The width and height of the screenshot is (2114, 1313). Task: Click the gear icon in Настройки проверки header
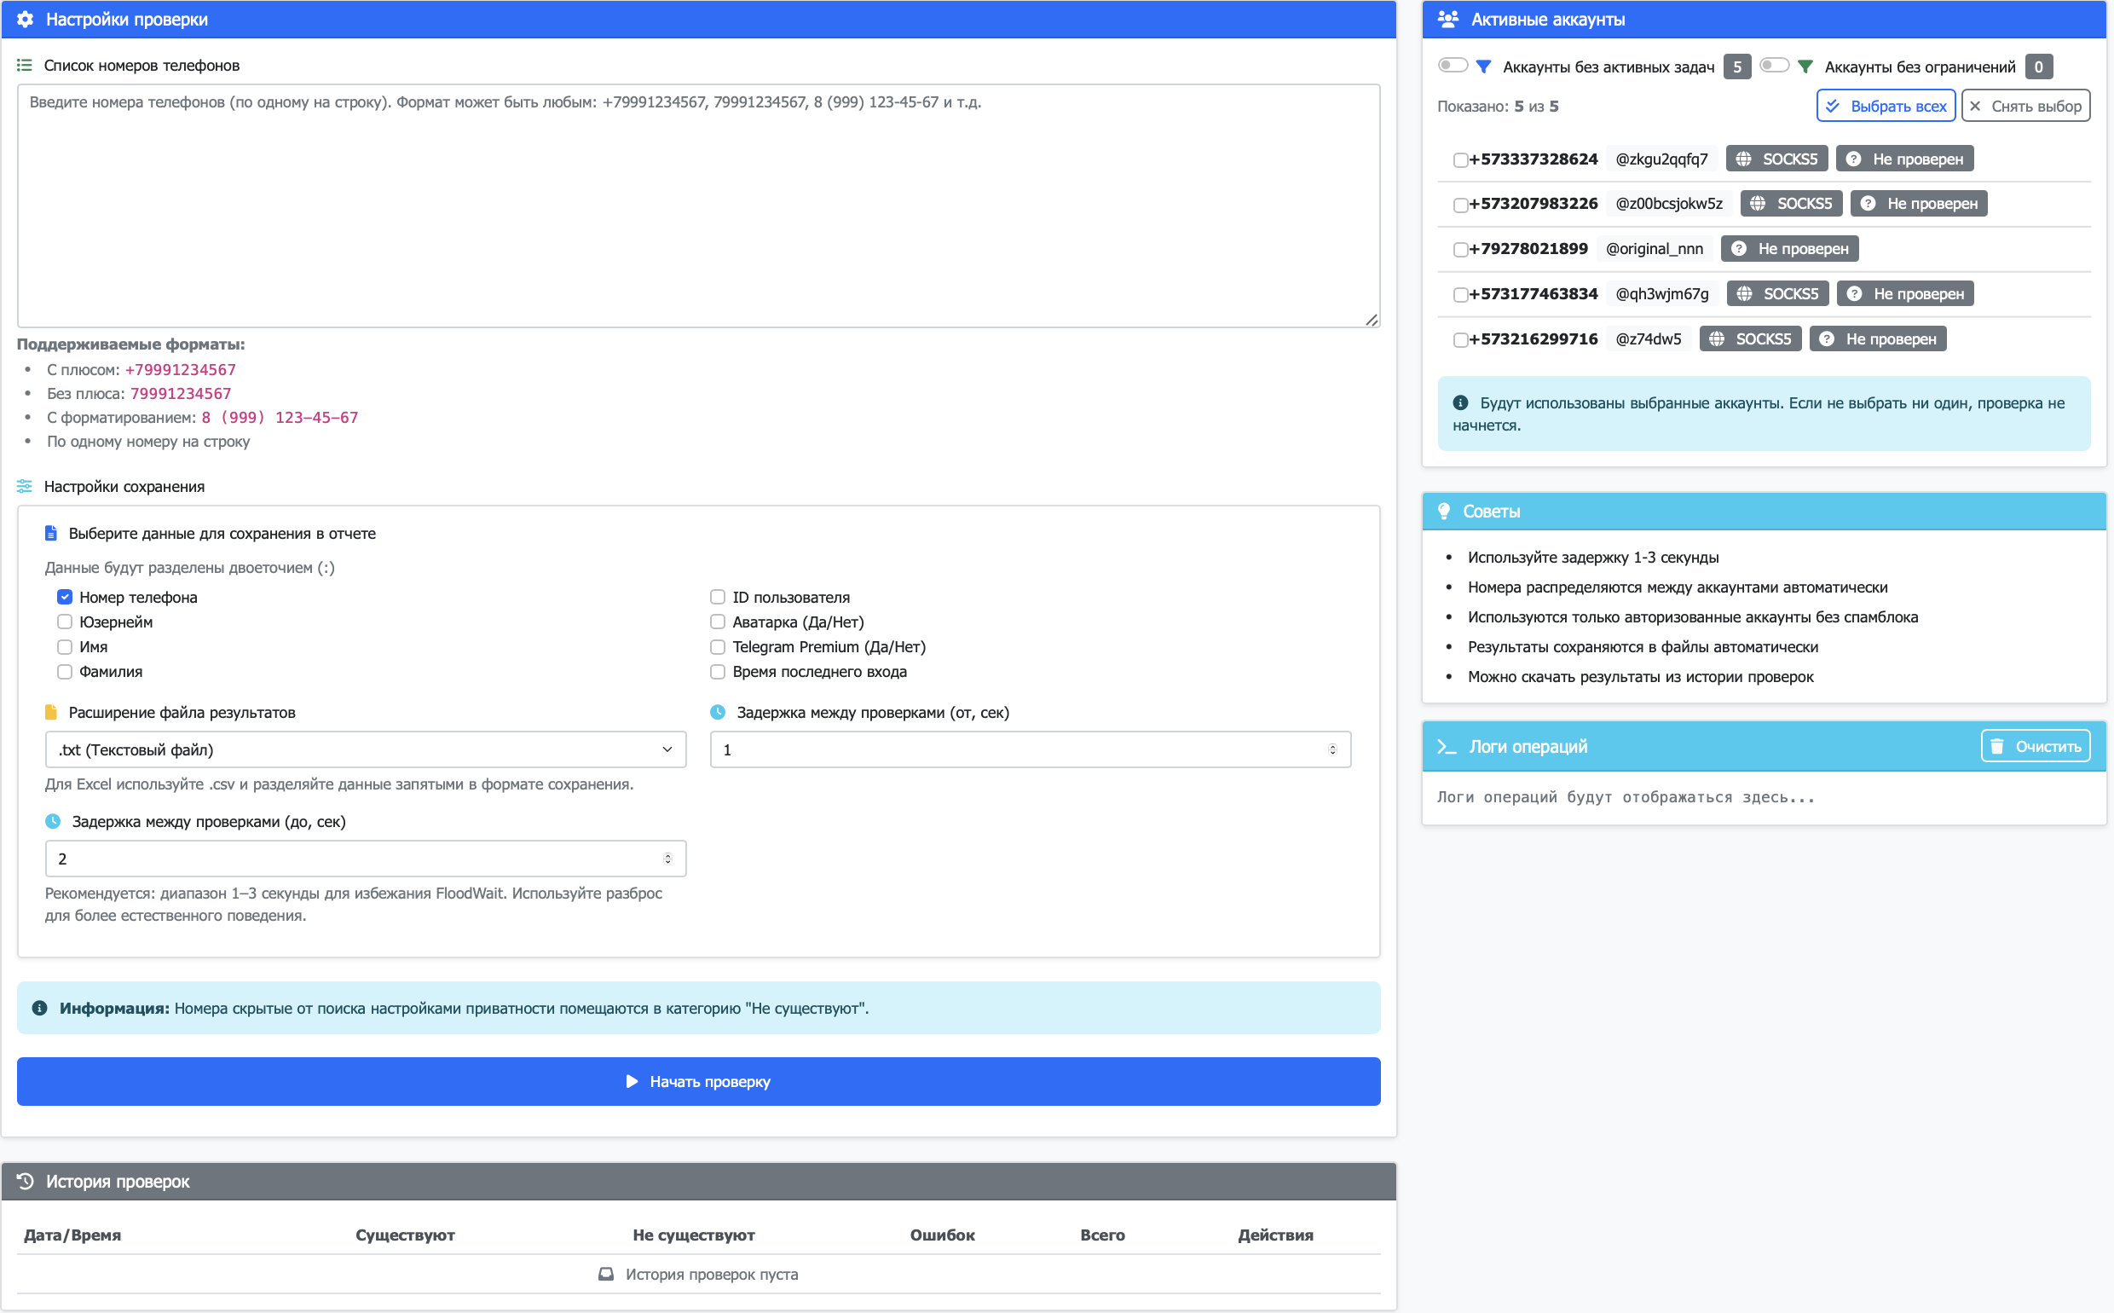tap(26, 19)
